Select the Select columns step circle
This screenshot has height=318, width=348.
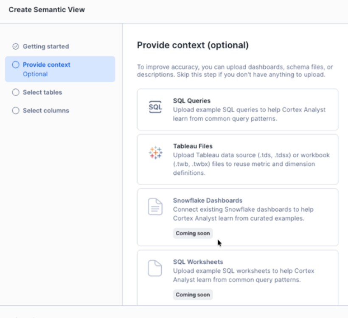(x=16, y=111)
